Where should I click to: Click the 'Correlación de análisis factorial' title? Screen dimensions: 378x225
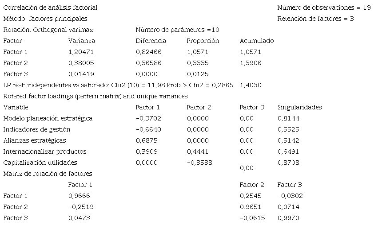tap(50, 8)
